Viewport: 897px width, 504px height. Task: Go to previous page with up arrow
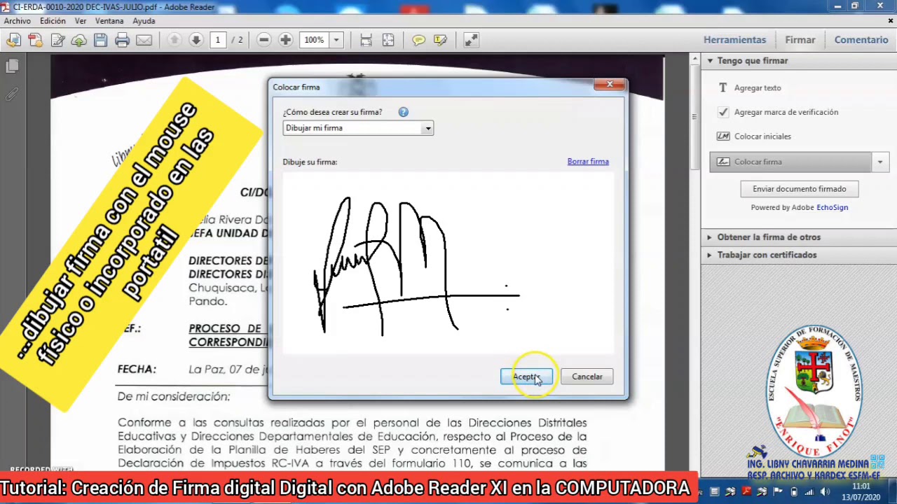pyautogui.click(x=175, y=40)
